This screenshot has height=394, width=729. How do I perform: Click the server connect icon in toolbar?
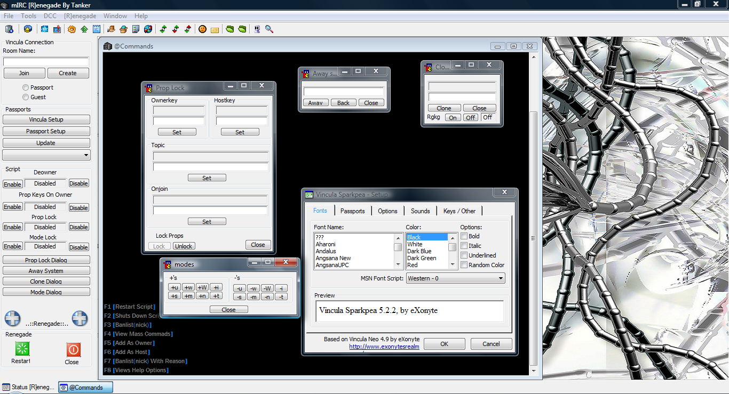pyautogui.click(x=9, y=29)
